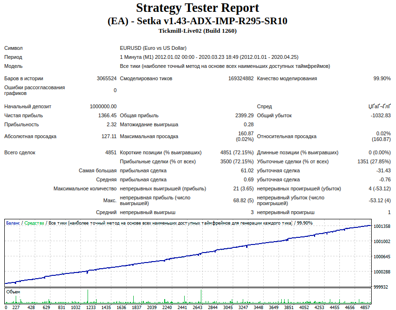Select the 'Качество моделирования' label
Image resolution: width=396 pixels, height=310 pixels.
coord(287,79)
